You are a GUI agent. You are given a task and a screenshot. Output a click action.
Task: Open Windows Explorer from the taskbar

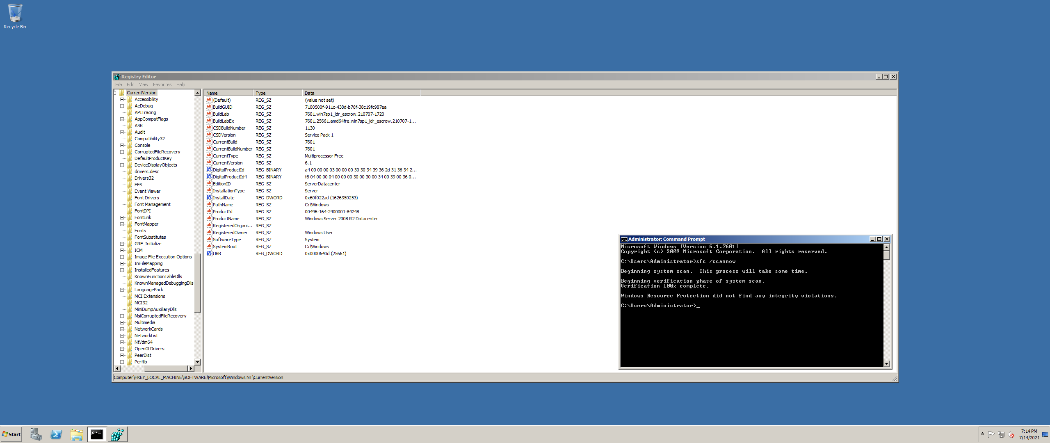pos(77,434)
